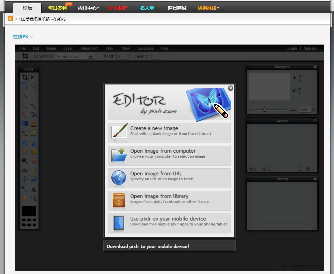Open the main foreground color swatch

tap(29, 211)
